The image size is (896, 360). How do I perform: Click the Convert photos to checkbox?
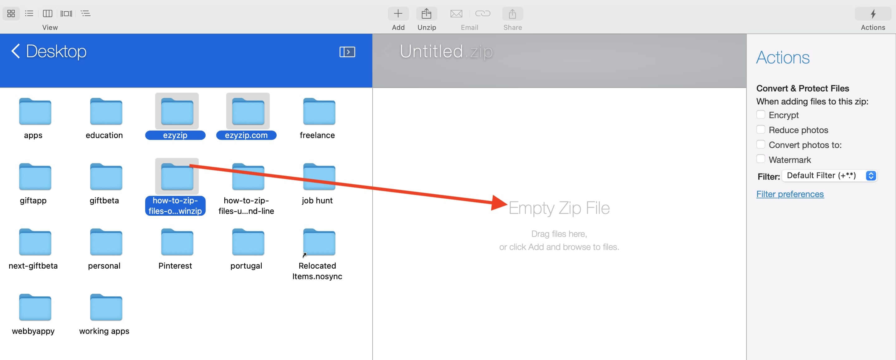pos(760,144)
